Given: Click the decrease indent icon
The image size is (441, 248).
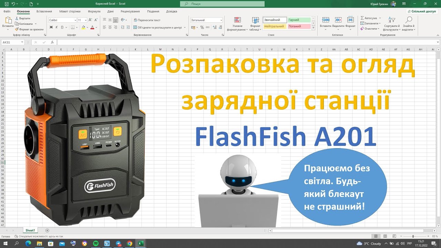Looking at the screenshot, I should 123,27.
